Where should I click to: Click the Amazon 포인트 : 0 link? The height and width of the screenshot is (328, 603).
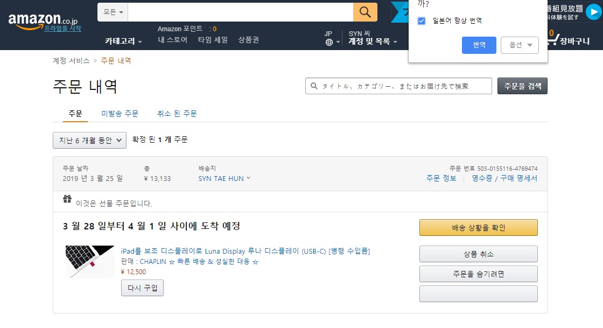pyautogui.click(x=187, y=29)
